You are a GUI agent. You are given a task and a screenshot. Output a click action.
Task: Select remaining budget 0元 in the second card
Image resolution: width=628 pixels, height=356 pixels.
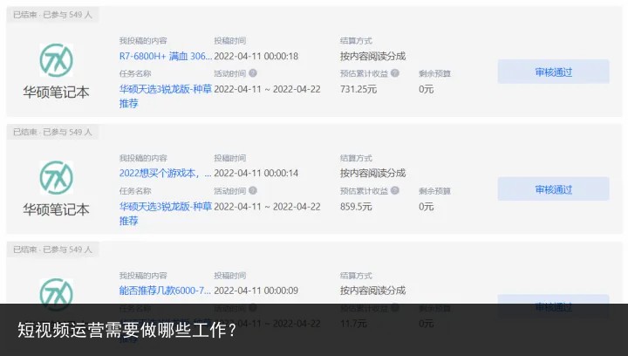[x=427, y=206]
